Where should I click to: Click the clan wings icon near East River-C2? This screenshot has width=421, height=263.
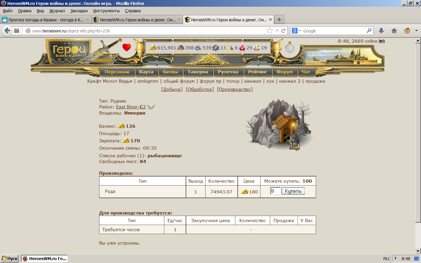(151, 107)
